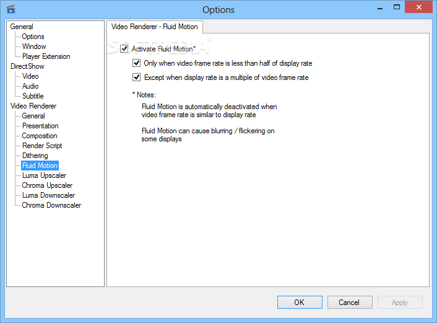Select the Video Renderer parent node

tap(33, 106)
